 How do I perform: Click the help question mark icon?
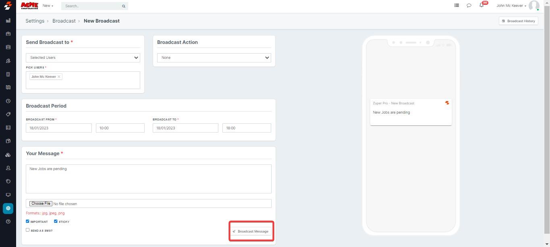coord(8,222)
